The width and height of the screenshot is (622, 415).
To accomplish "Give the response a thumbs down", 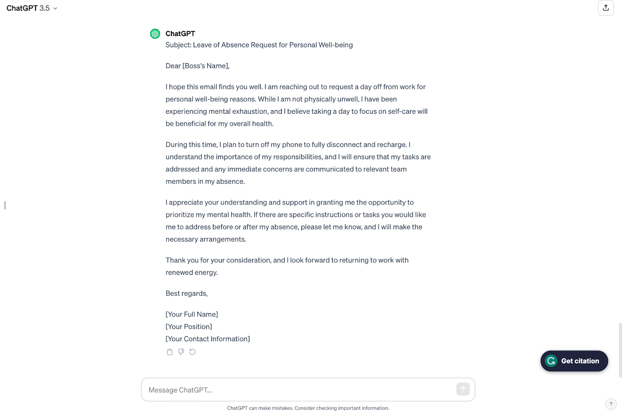I will point(181,352).
